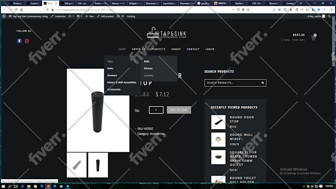336x189 pixels.
Task: Open CONTACT page
Action: click(x=193, y=49)
